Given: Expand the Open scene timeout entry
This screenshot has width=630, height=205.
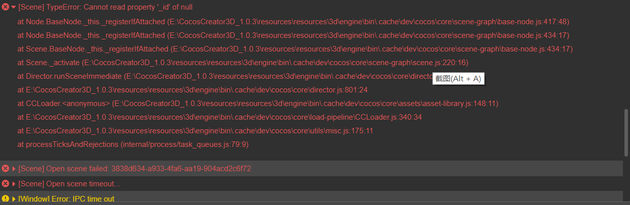Looking at the screenshot, I should (14, 184).
